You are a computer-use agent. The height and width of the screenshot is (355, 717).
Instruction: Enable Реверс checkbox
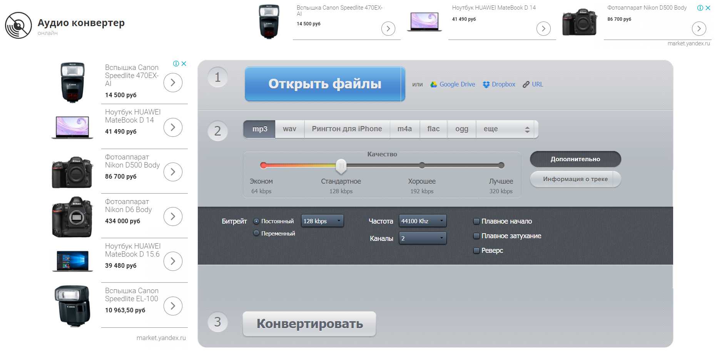coord(476,250)
